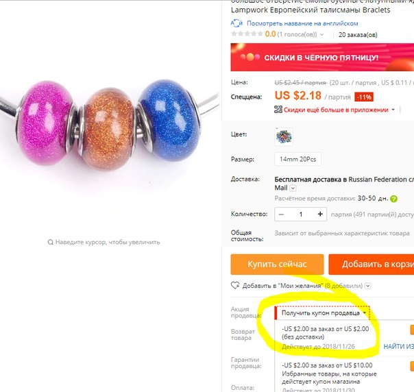414x392 pixels.
Task: Choose the 14mm 20Pcs size option
Action: (297, 159)
